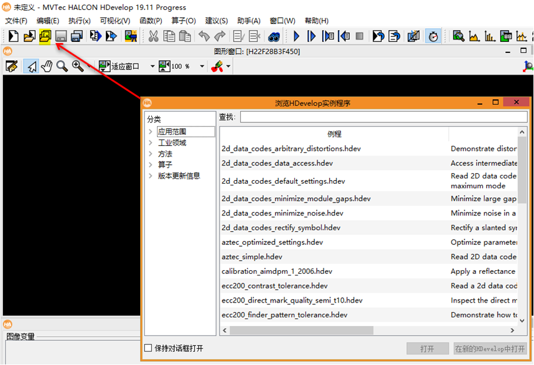Screen dimensions: 534x365
Task: Open the Browse Example Programs icon
Action: (45, 36)
